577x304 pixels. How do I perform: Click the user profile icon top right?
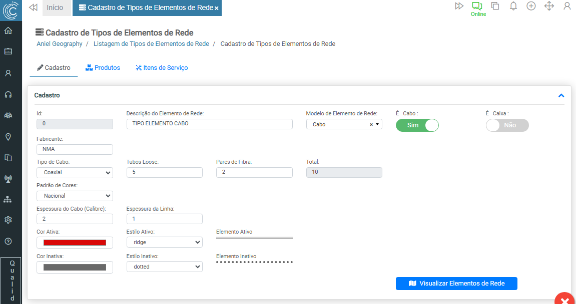(567, 6)
